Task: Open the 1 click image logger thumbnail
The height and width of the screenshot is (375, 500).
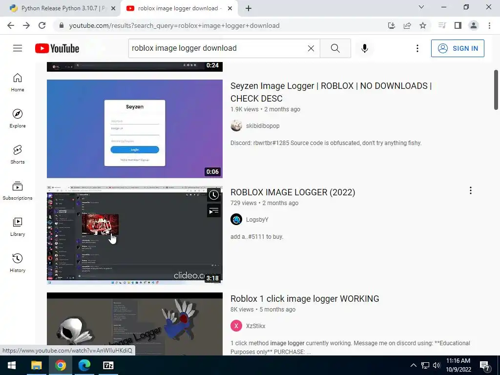Action: [135, 324]
